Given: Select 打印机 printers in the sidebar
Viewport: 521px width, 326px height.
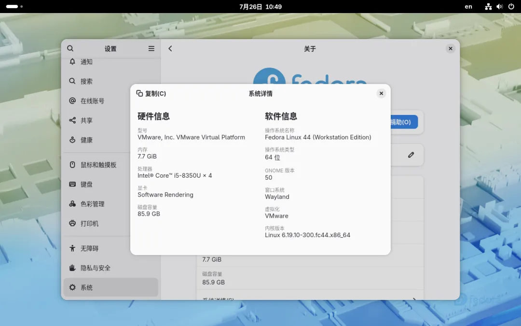Looking at the screenshot, I should point(110,224).
